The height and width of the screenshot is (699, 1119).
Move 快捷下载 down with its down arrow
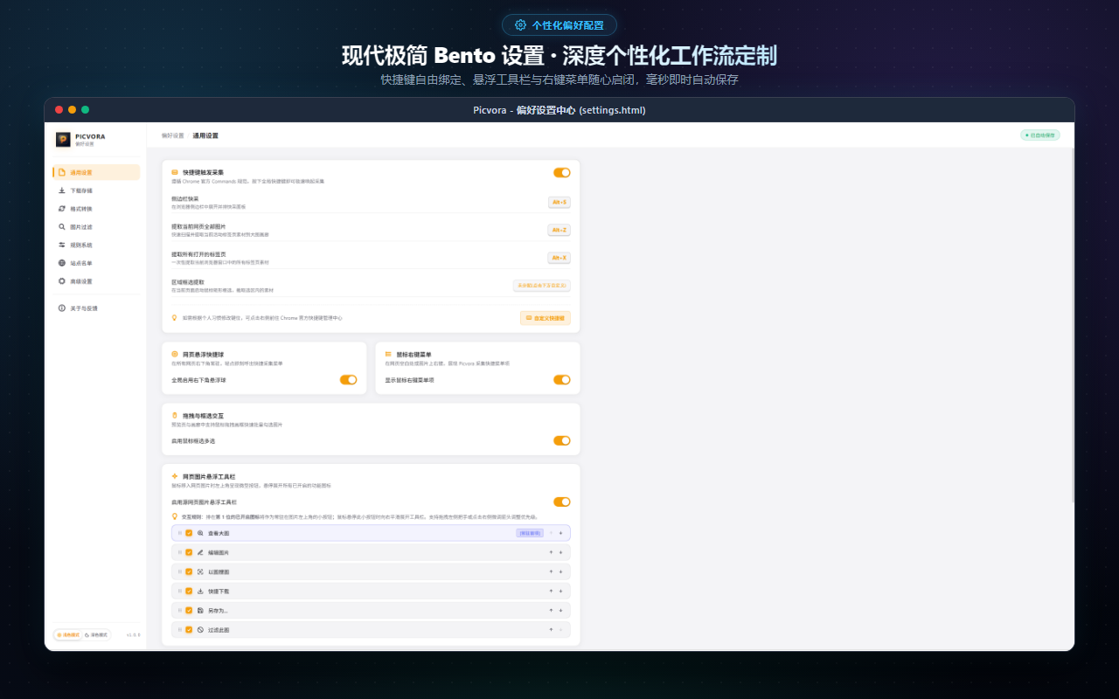(x=560, y=591)
